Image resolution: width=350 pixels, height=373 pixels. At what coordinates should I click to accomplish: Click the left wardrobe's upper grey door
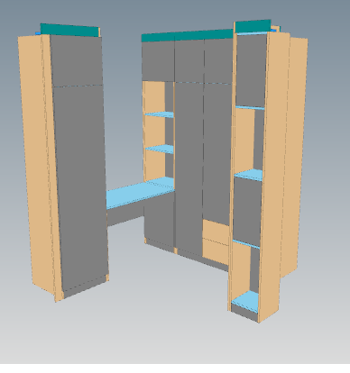(x=76, y=61)
